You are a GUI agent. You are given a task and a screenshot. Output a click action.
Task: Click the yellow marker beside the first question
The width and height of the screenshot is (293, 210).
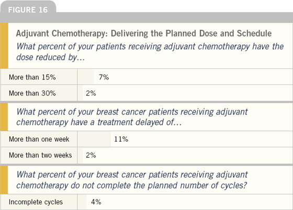5,45
